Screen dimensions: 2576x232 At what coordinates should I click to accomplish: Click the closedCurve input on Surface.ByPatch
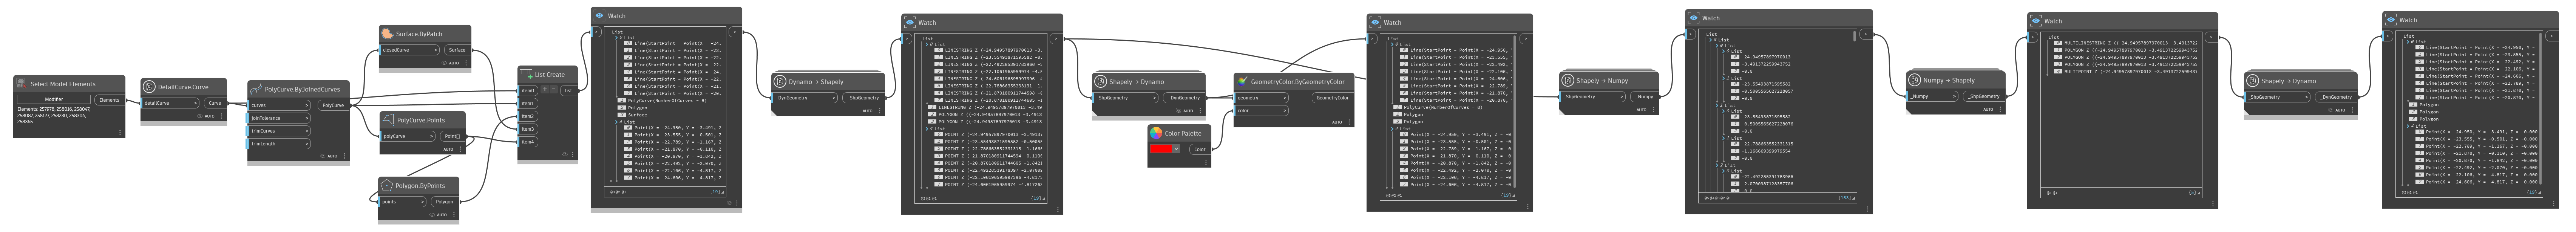tap(410, 49)
